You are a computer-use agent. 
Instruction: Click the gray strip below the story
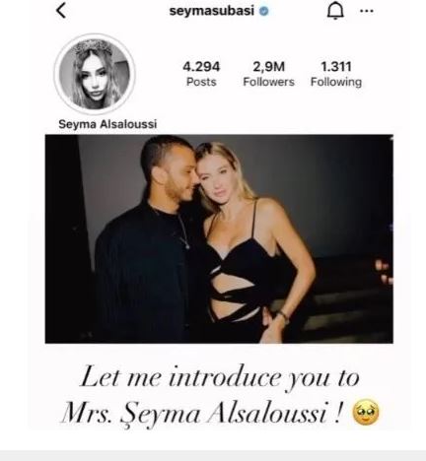pyautogui.click(x=213, y=456)
